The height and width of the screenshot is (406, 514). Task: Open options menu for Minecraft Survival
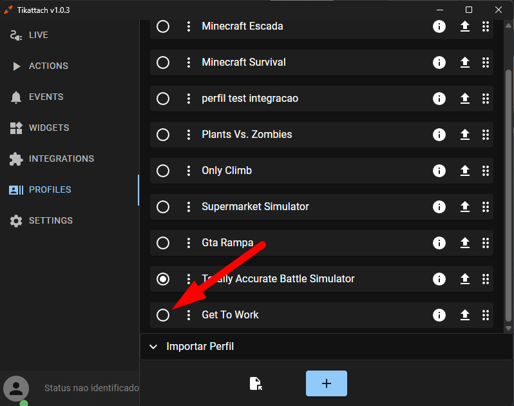coord(189,63)
